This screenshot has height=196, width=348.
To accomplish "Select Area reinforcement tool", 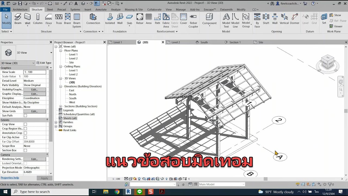I will [148, 19].
